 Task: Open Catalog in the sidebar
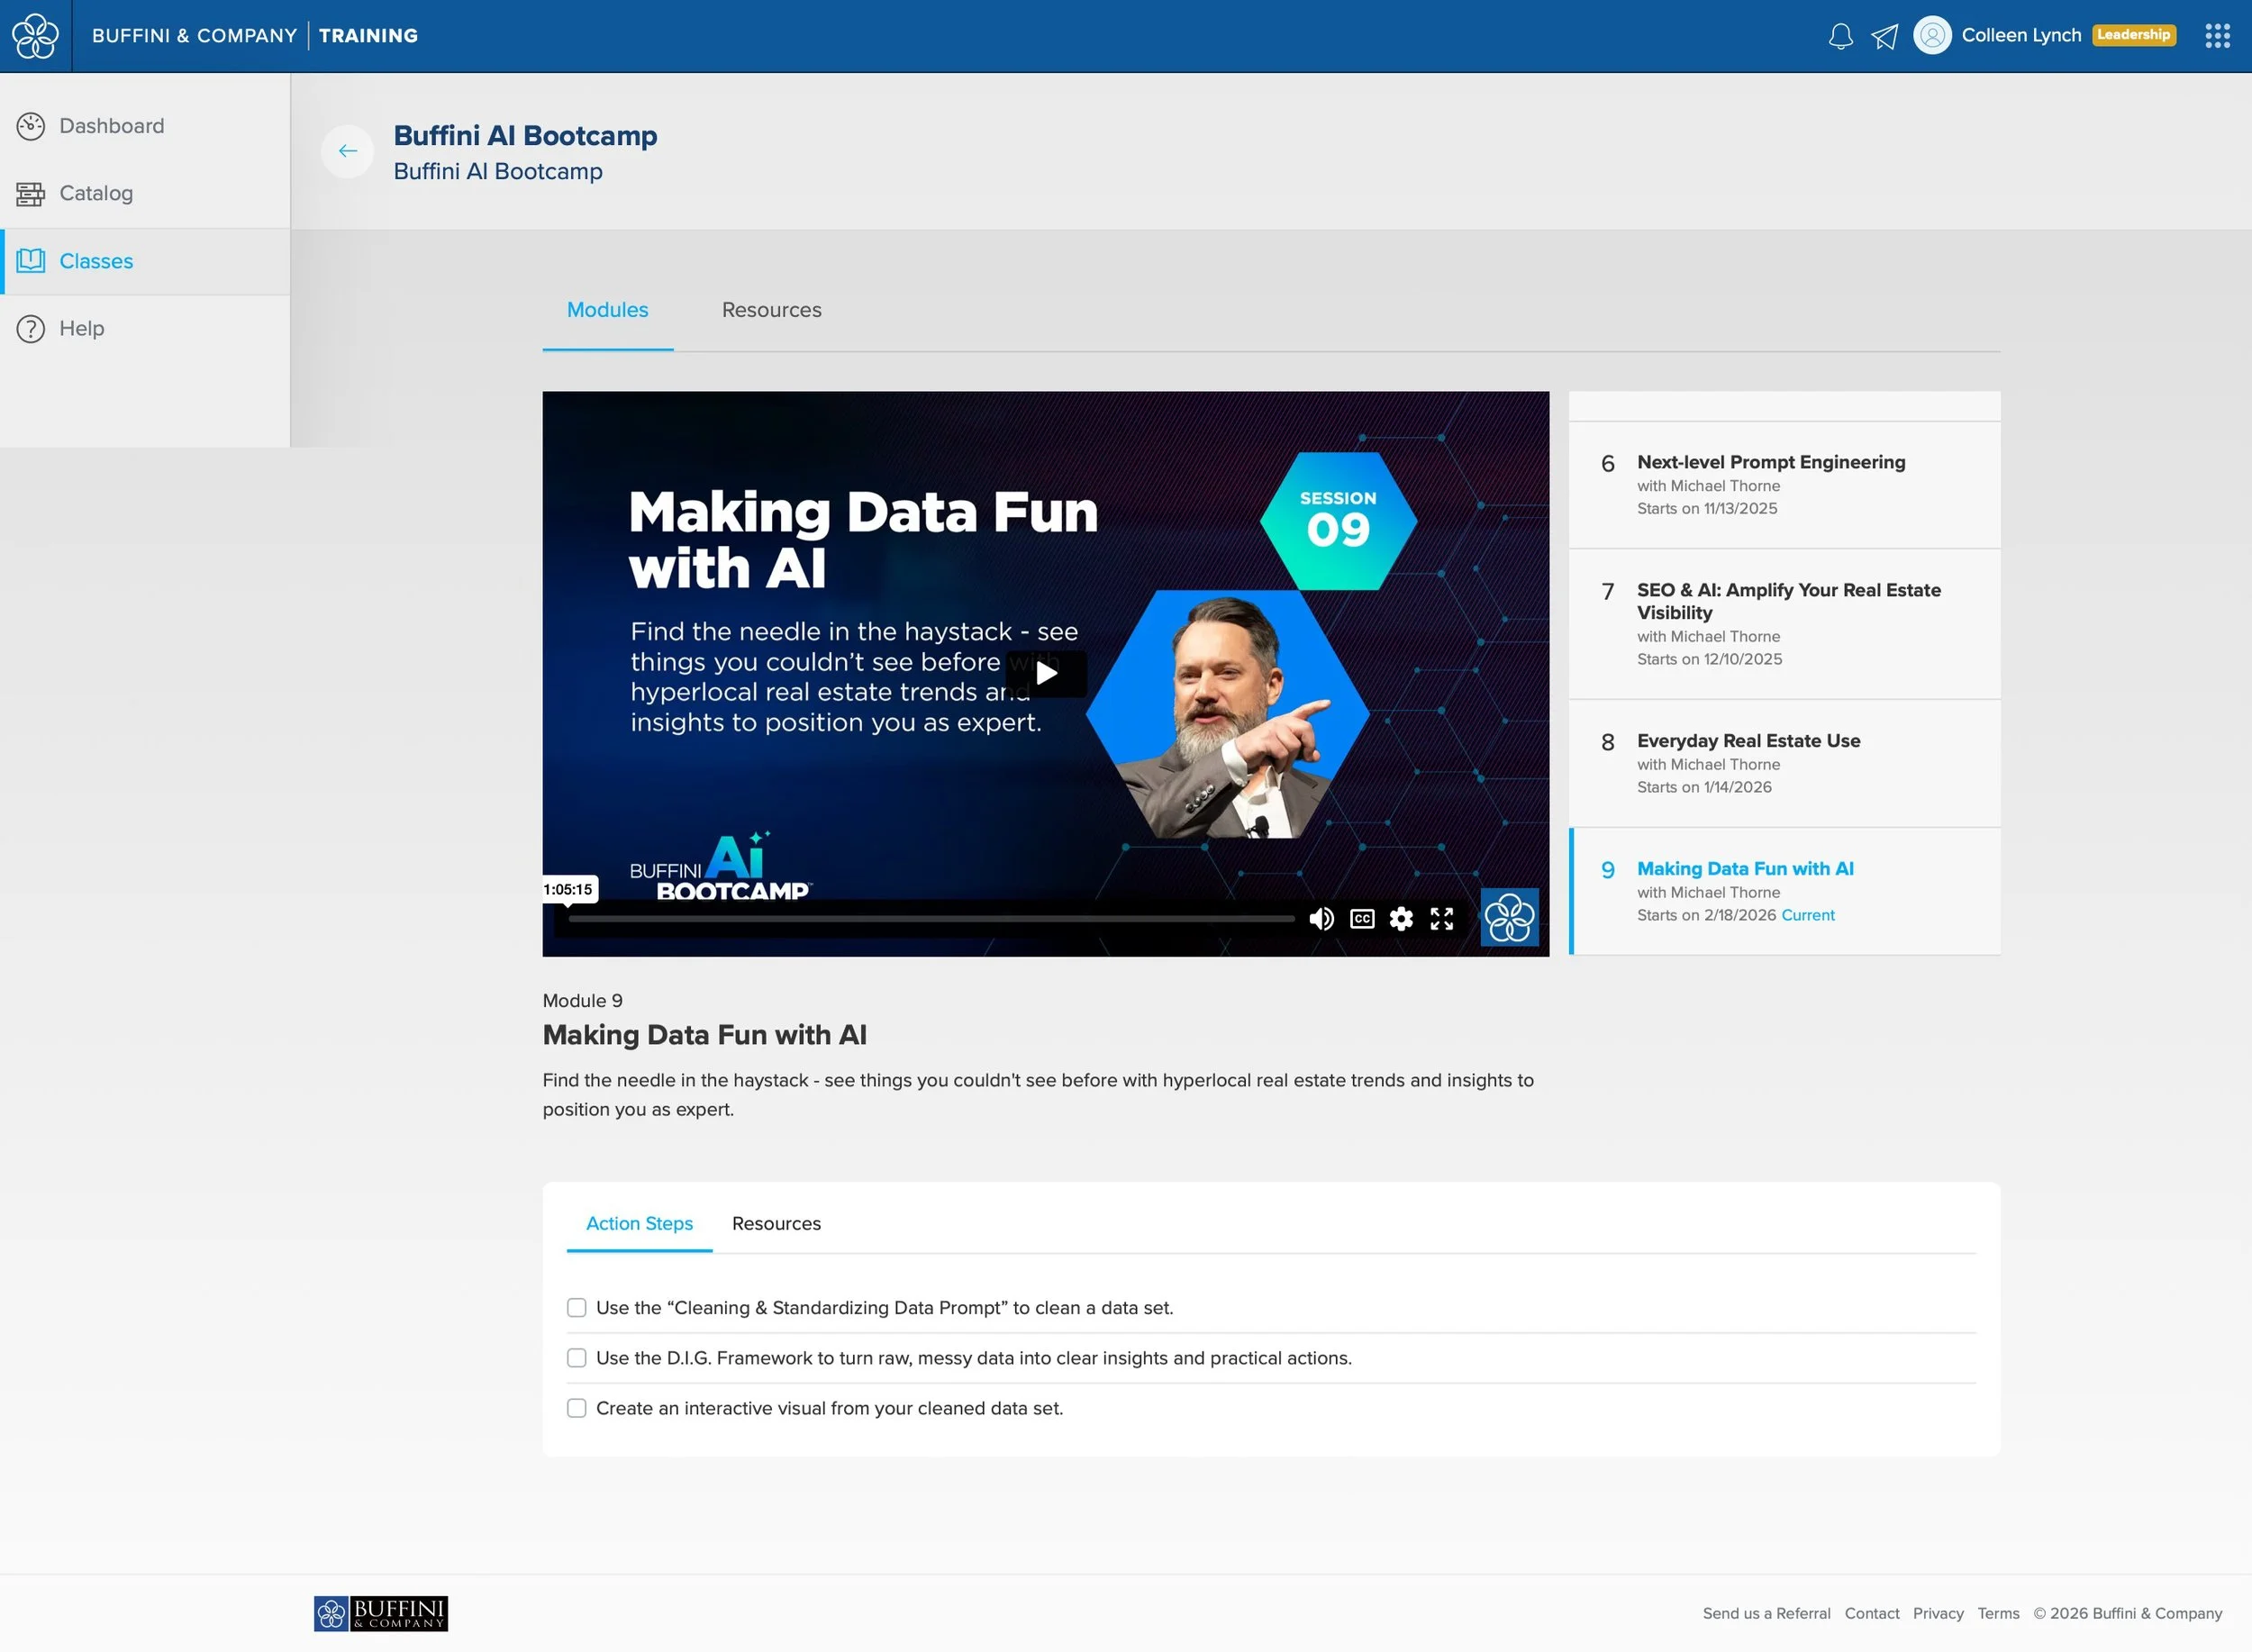145,193
